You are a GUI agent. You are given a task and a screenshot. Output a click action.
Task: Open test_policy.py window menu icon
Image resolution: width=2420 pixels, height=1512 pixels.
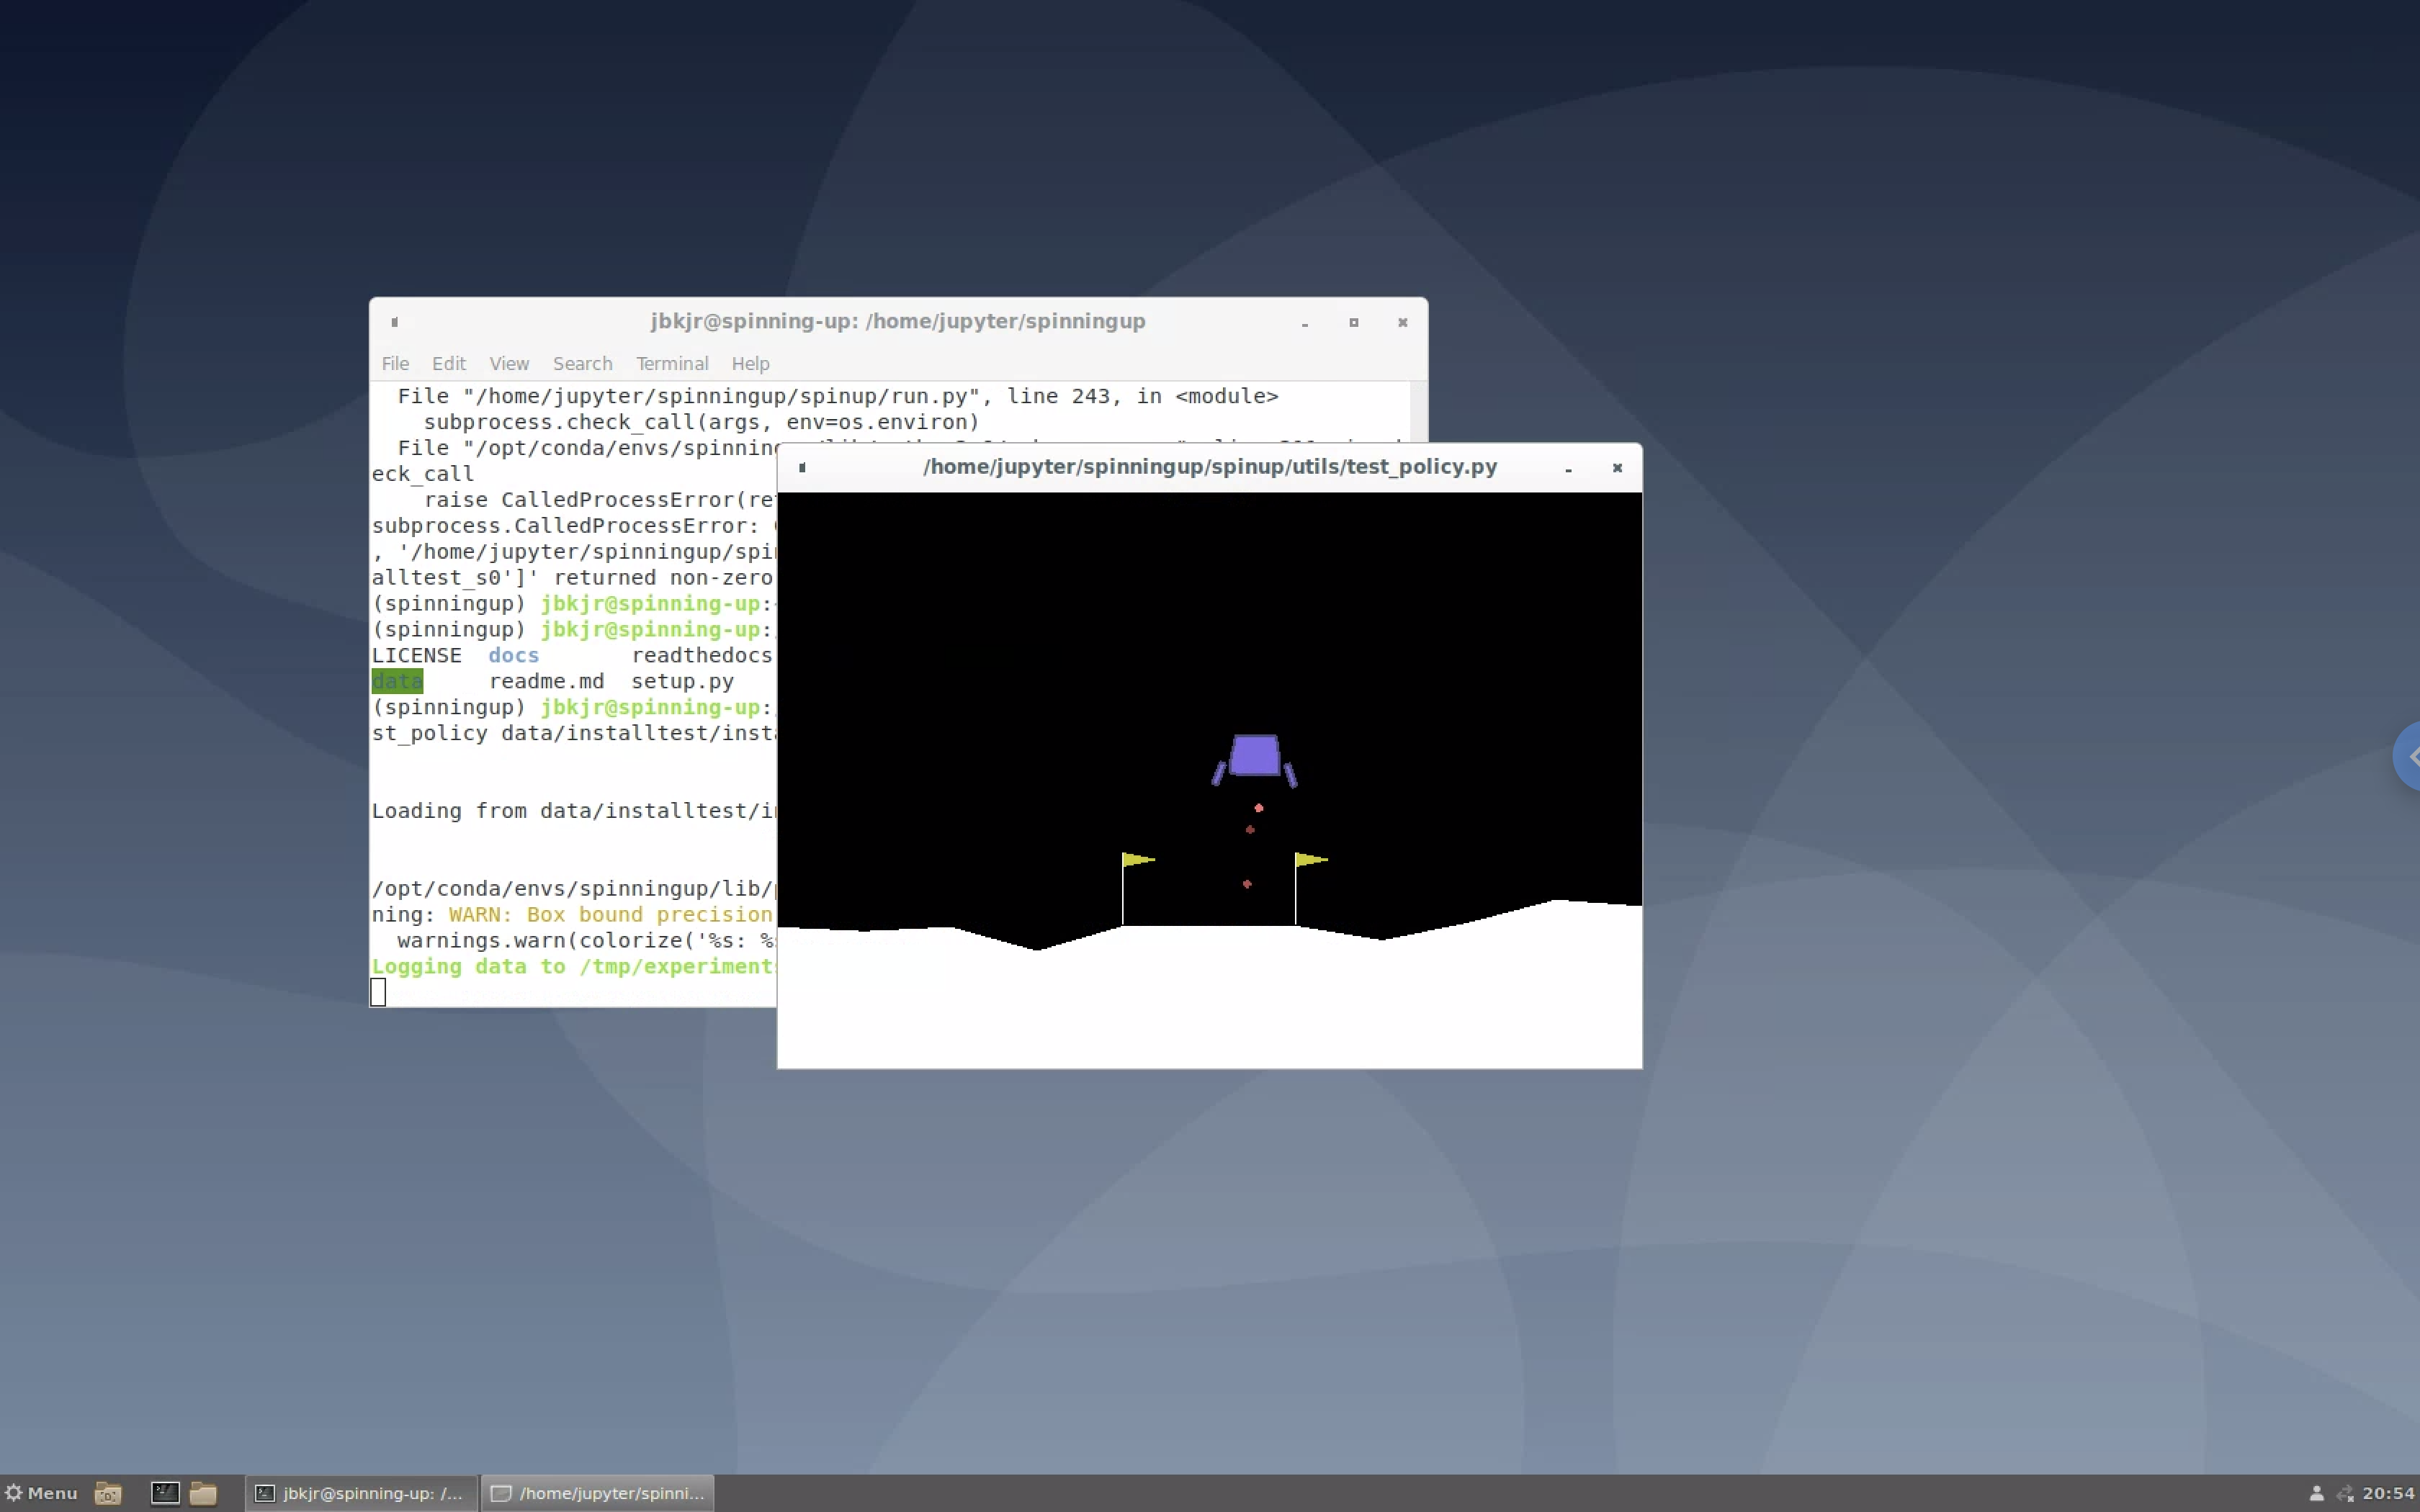802,467
